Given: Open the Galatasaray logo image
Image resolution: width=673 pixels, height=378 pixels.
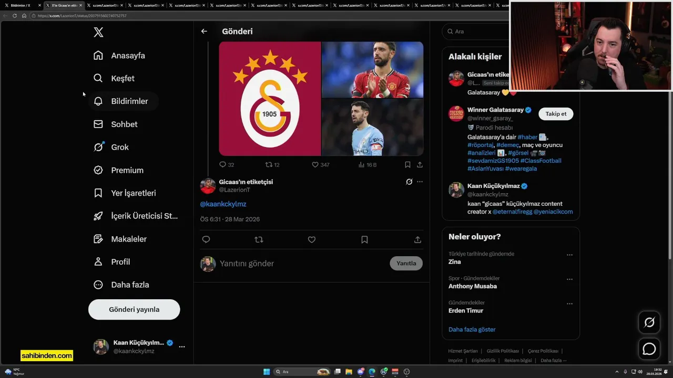Looking at the screenshot, I should 270,99.
